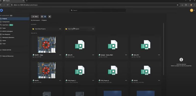Open options menu for Mini_PC1
This screenshot has width=196, height=96.
click(159, 55)
